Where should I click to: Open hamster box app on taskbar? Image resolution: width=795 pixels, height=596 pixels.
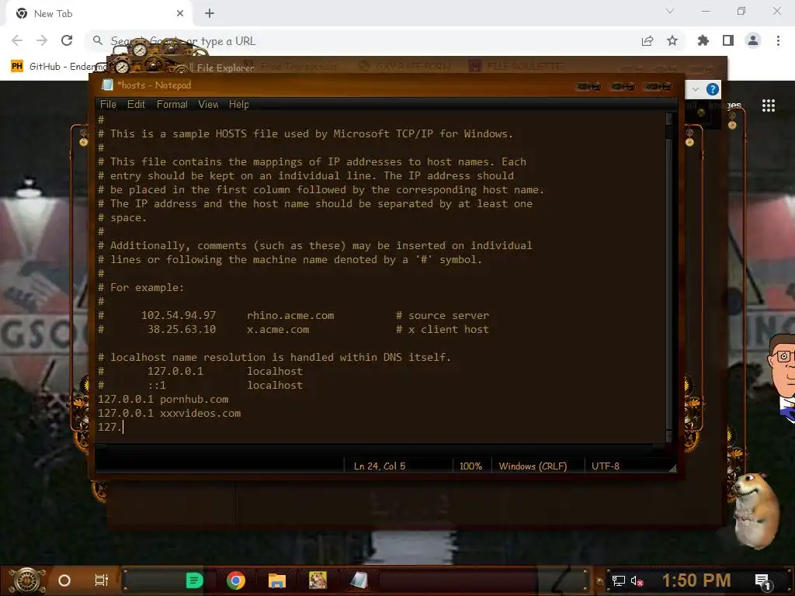pyautogui.click(x=318, y=580)
